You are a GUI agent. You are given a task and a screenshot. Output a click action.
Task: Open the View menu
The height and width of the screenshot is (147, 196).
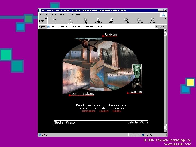pyautogui.click(x=53, y=15)
